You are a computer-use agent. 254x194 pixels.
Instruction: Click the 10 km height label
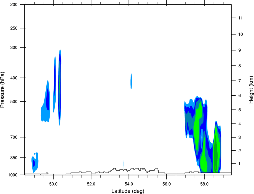coord(241,34)
